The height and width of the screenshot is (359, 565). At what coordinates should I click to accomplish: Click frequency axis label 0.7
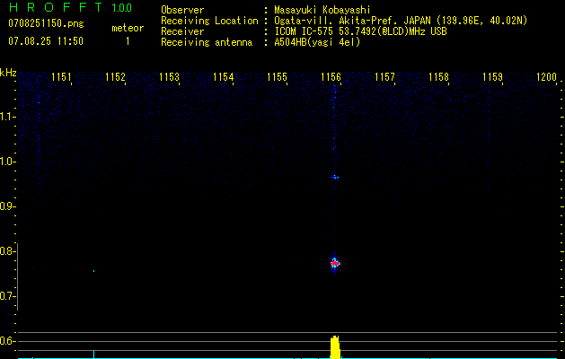coord(6,296)
